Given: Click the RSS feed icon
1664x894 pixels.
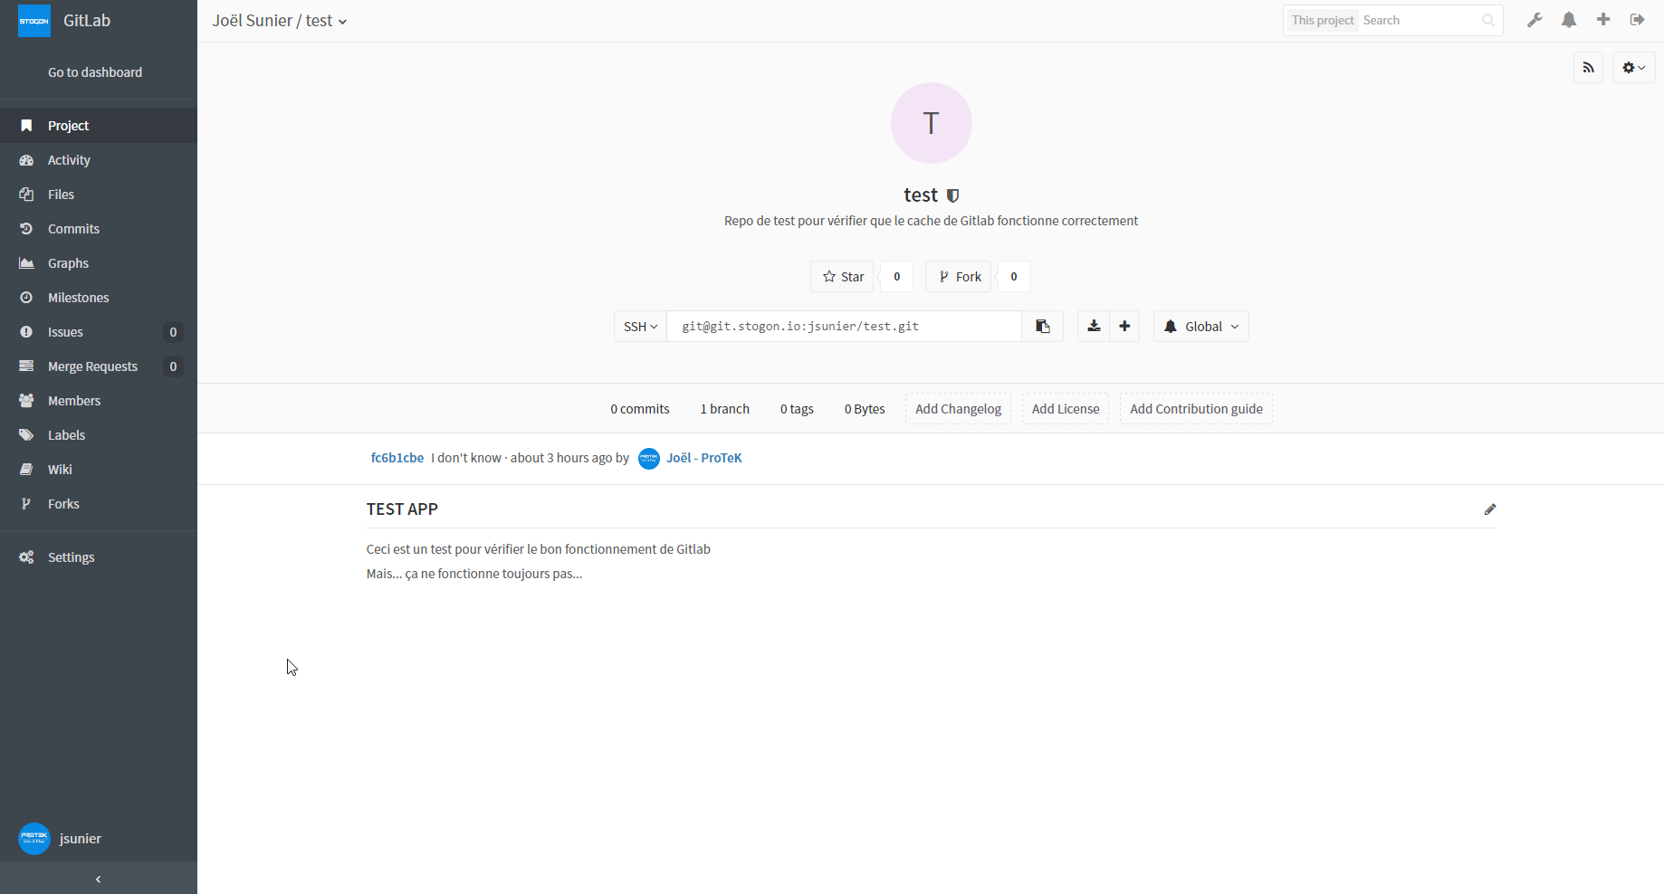Looking at the screenshot, I should click(x=1588, y=68).
